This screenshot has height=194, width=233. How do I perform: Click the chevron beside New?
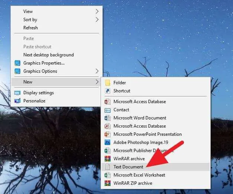point(97,82)
